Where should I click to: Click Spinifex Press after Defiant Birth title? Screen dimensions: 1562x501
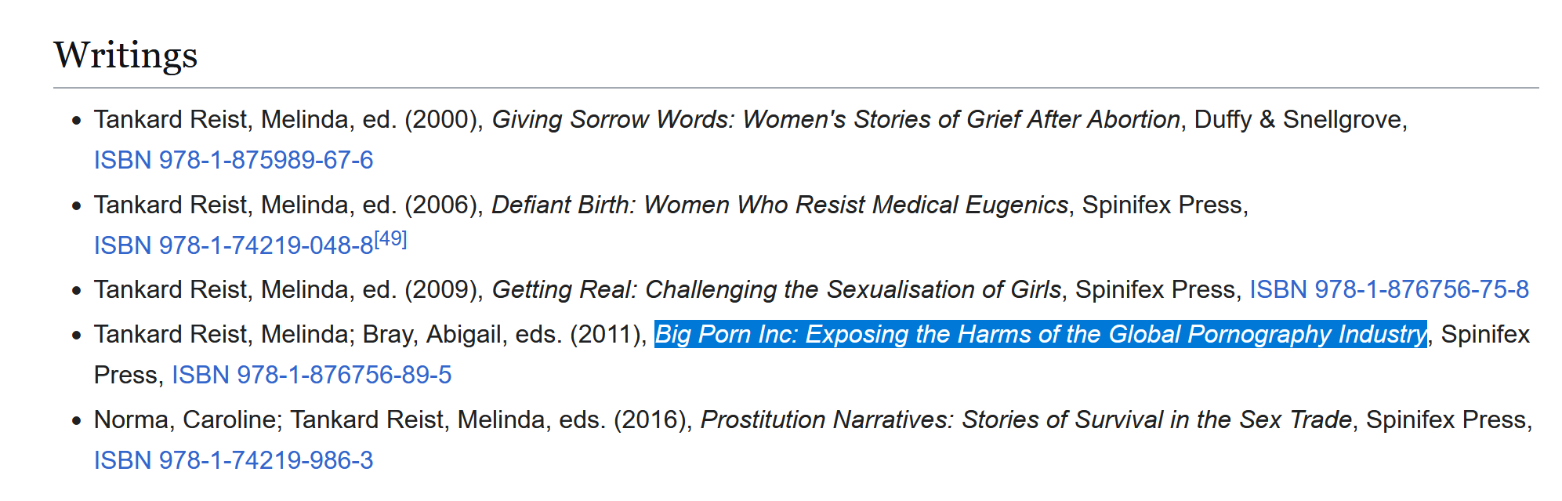[x=1163, y=205]
